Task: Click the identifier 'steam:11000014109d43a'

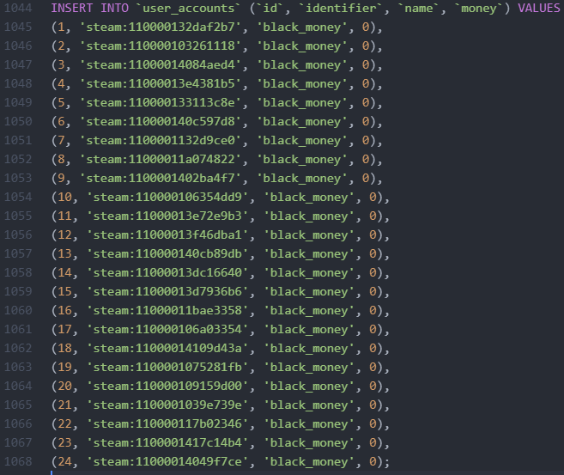Action: tap(167, 348)
